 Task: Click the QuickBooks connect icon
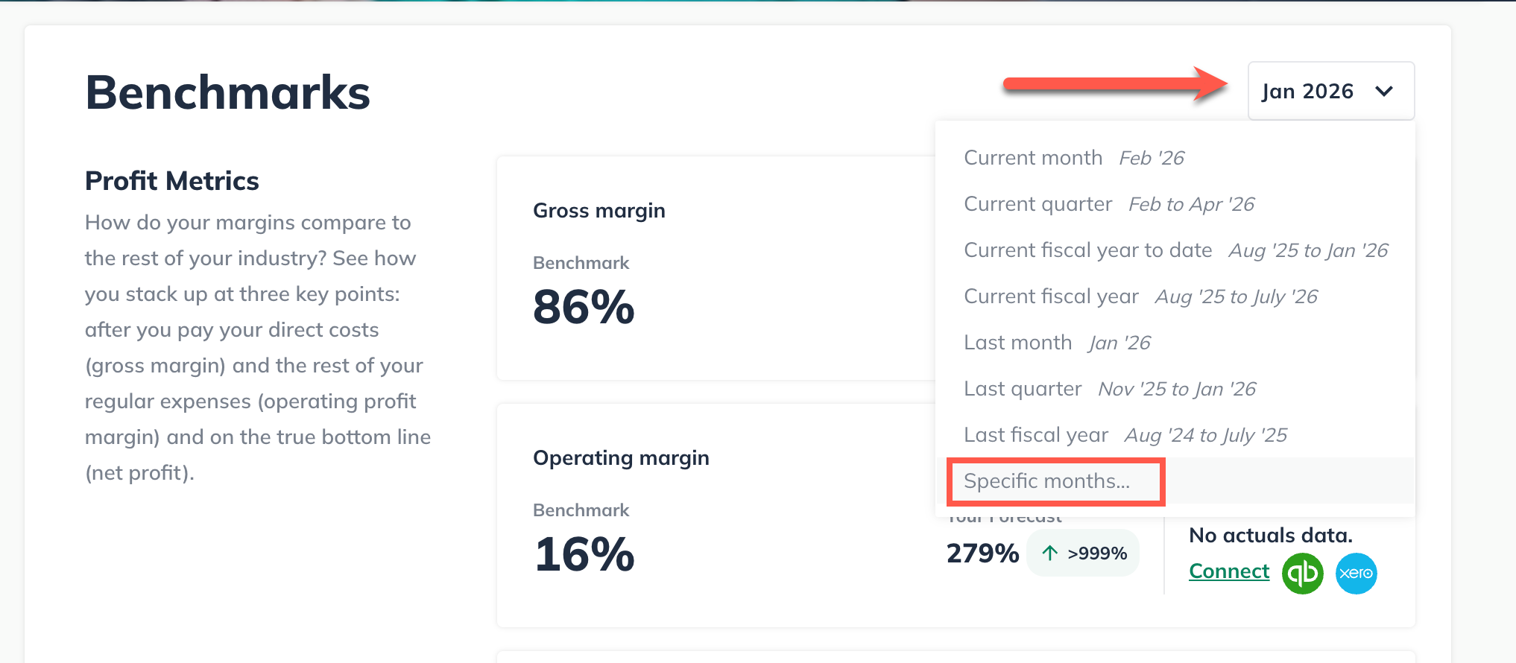point(1301,573)
